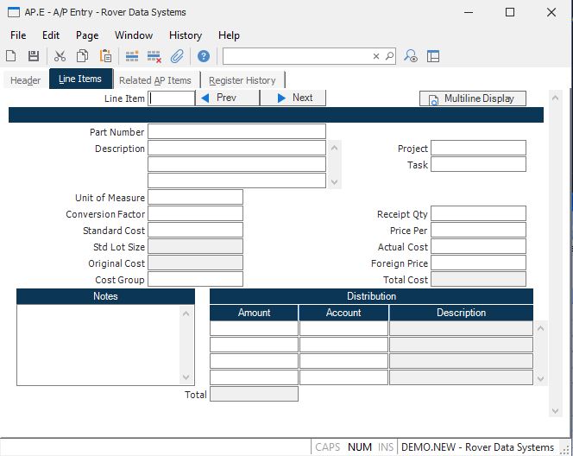This screenshot has width=573, height=456.
Task: Click the Multiline Display button
Action: pos(472,98)
